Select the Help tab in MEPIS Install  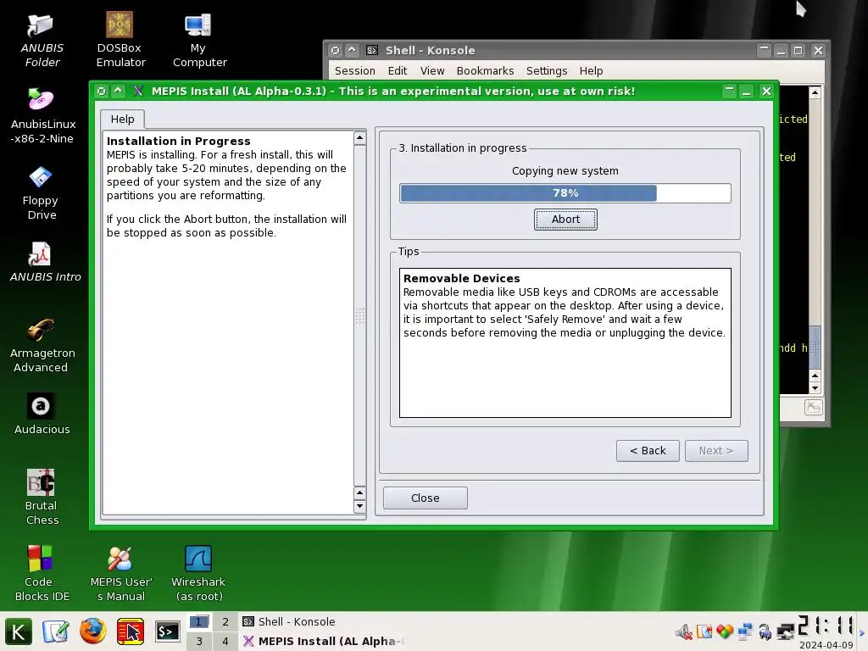(122, 119)
